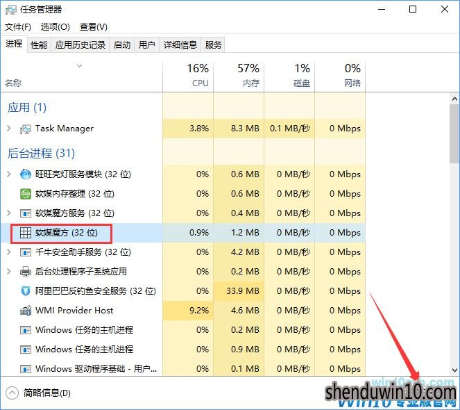Click the 4.6 MB memory value
Image resolution: width=460 pixels, height=410 pixels.
245,311
